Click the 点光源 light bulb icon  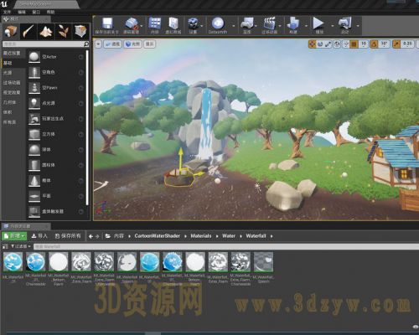pos(34,103)
